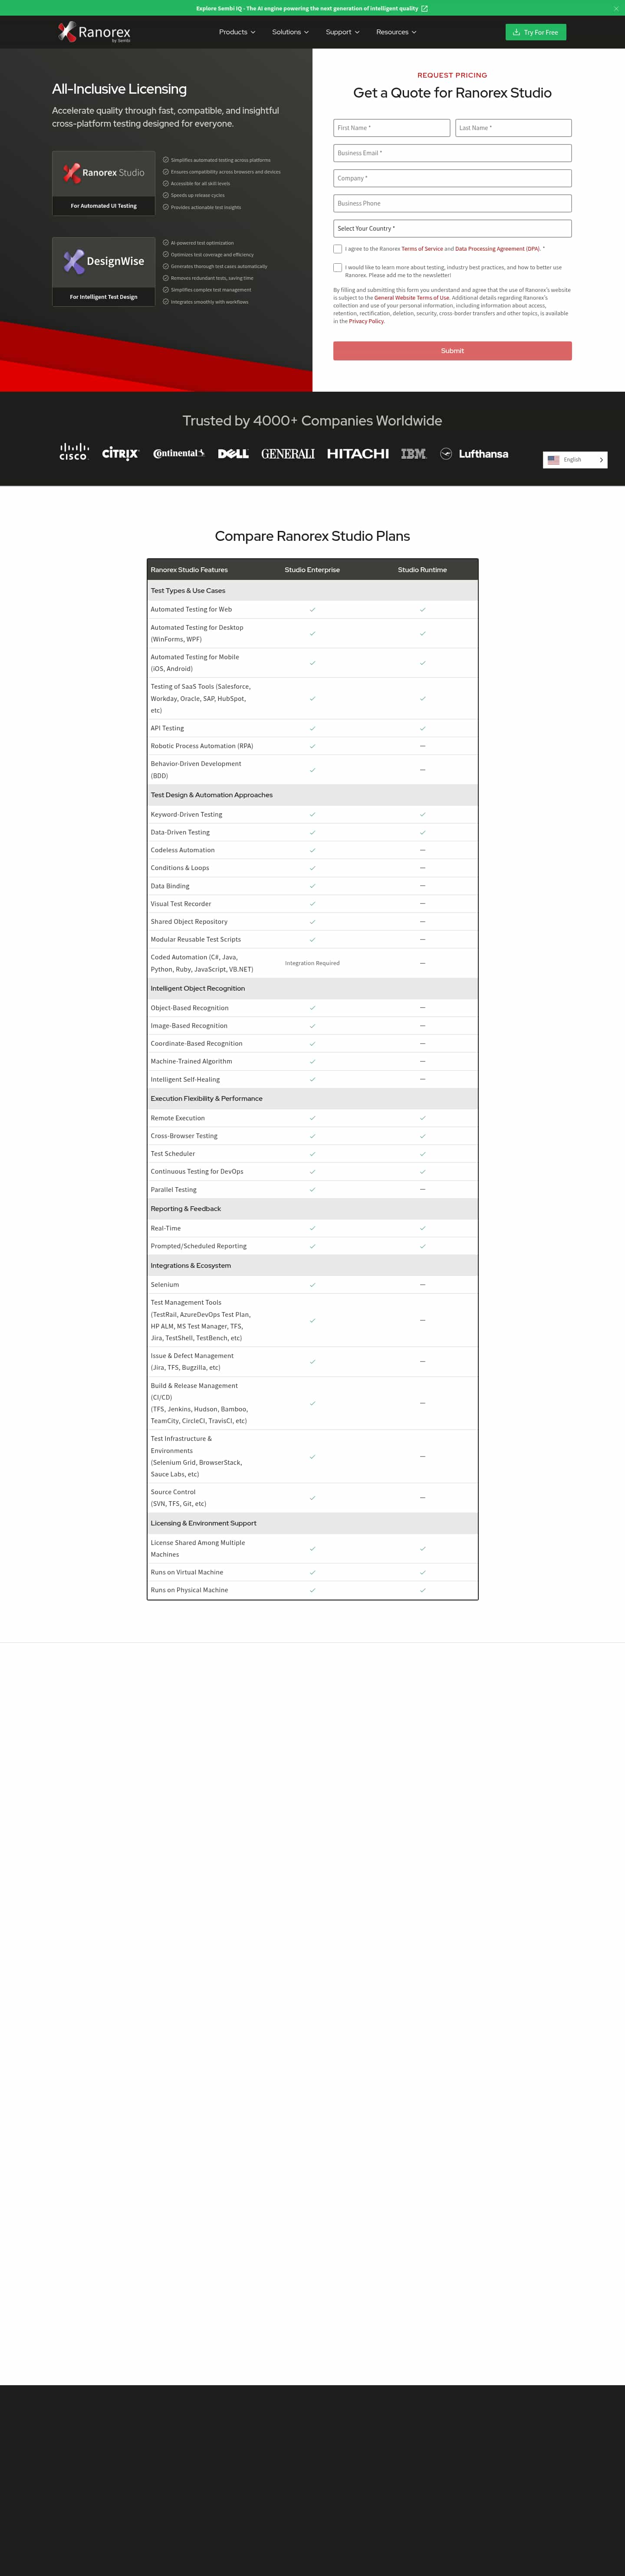This screenshot has width=625, height=2576.
Task: Click the Cisco company logo
Action: (x=74, y=453)
